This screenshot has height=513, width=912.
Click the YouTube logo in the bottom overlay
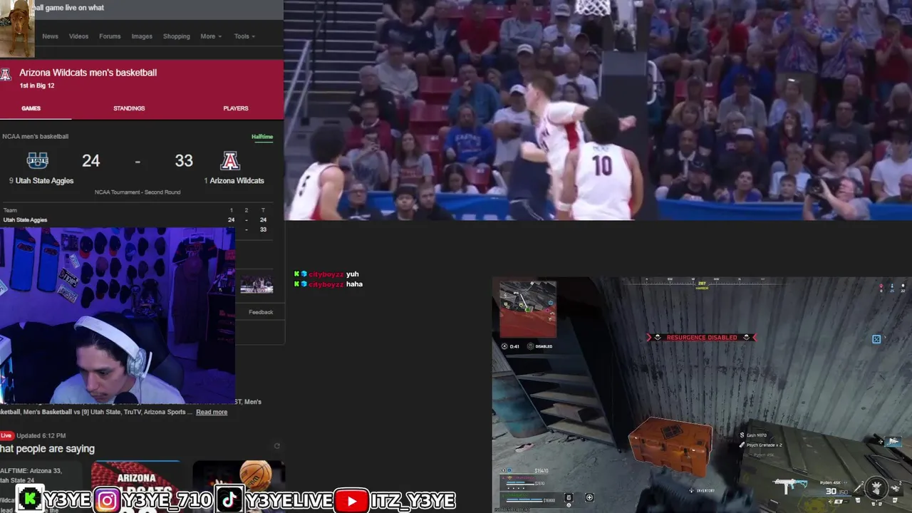351,501
